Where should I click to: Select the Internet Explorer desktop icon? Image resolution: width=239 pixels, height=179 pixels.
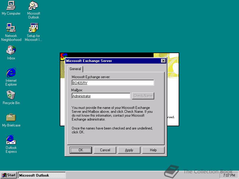click(11, 77)
